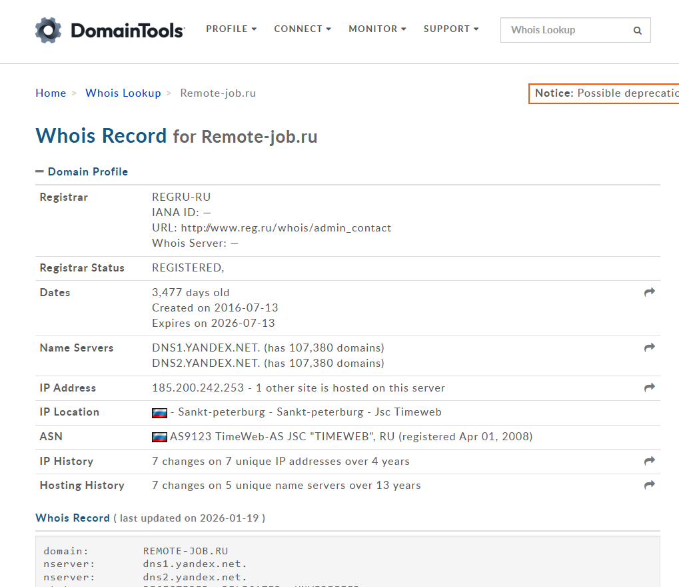
Task: Open the SUPPORT dropdown menu
Action: pyautogui.click(x=451, y=29)
